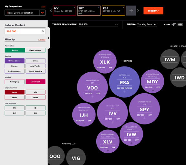The height and width of the screenshot is (165, 186).
Task: Open the Size By Tracking Error dropdown
Action: click(147, 24)
